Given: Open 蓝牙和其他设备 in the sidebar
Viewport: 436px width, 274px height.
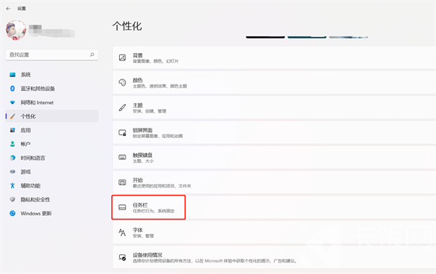Looking at the screenshot, I should pos(52,89).
